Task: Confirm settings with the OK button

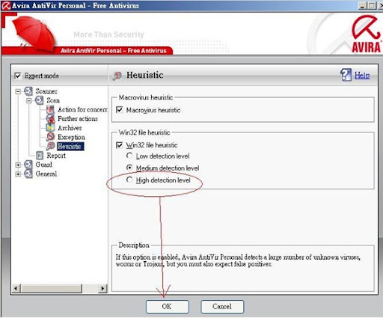Action: [168, 307]
